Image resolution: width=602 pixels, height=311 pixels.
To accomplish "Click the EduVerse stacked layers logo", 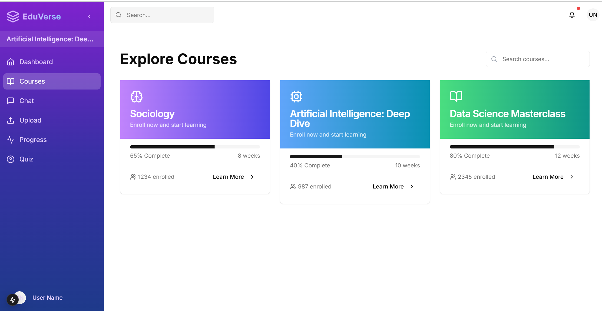I will coord(13,16).
